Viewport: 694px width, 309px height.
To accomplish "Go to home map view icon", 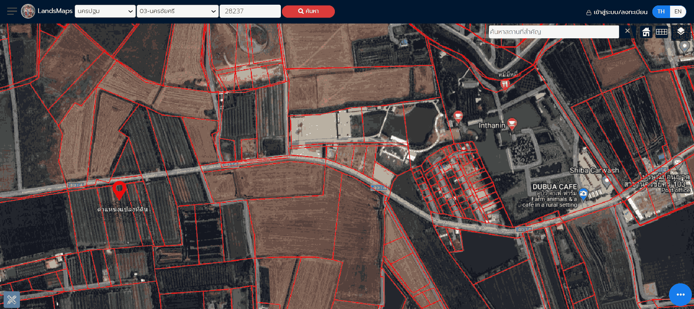I will click(x=646, y=32).
